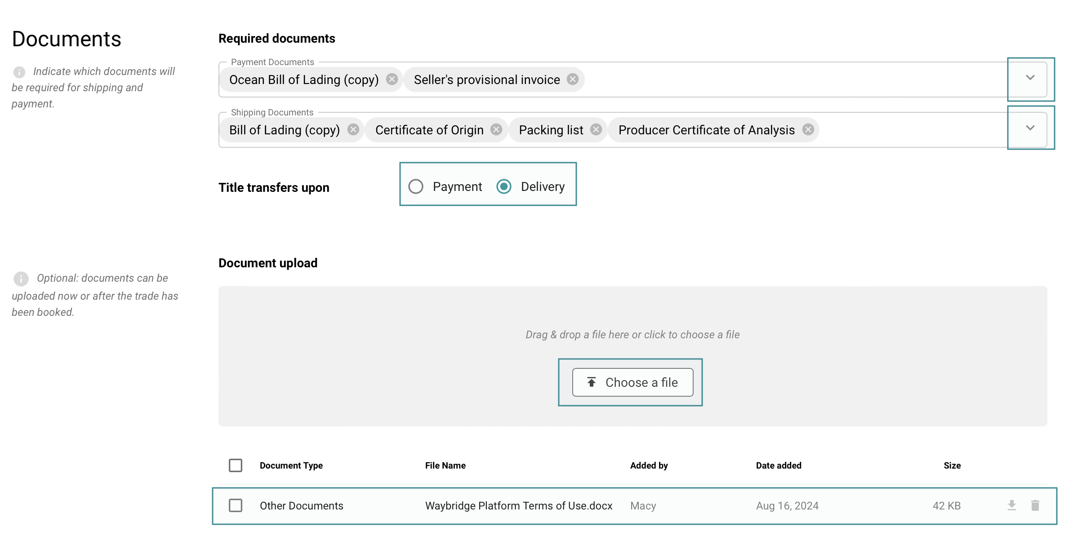
Task: Remove Seller's provisional invoice chip
Action: pos(572,80)
